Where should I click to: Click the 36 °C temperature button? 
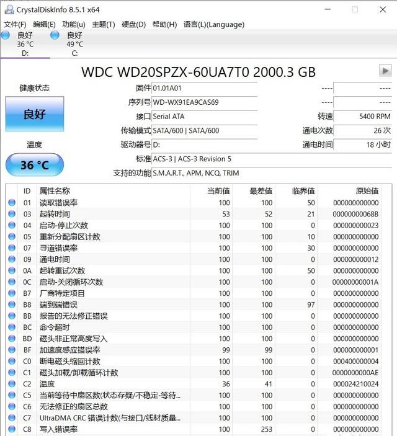tap(35, 165)
